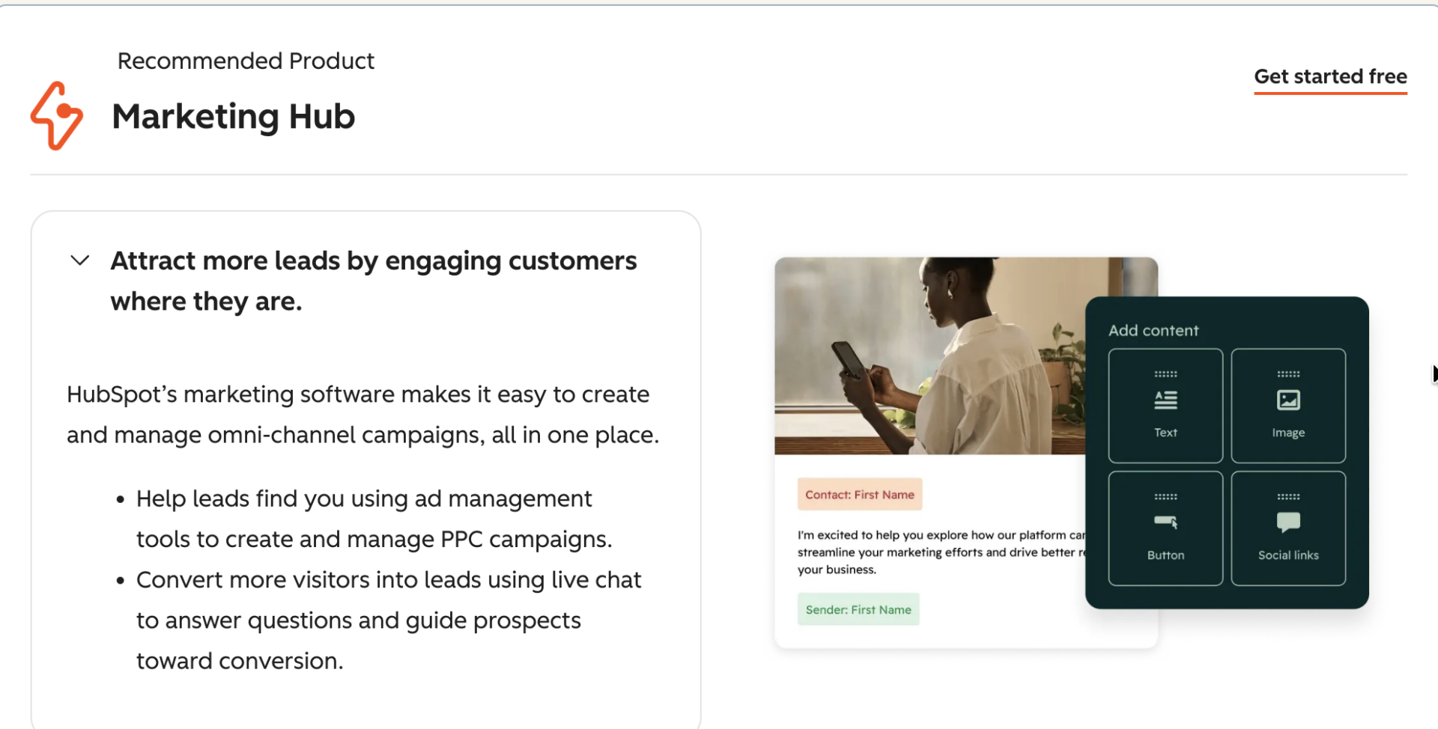
Task: Click the 'Attract more leads' accordion heading
Action: coord(374,281)
